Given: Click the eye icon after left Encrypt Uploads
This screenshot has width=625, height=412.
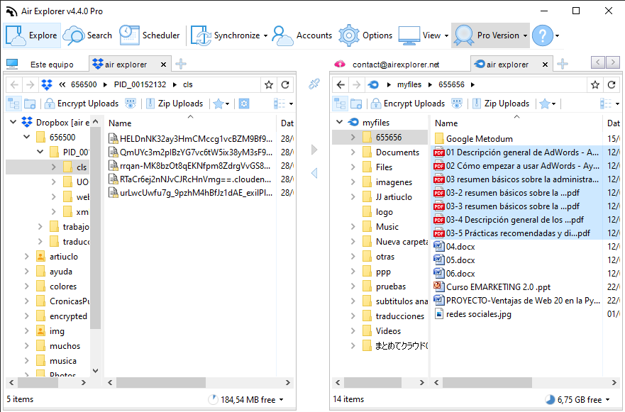Looking at the screenshot, I should [131, 104].
